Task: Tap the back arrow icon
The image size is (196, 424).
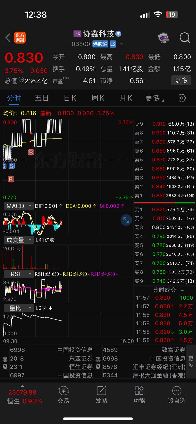Action: (x=8, y=38)
